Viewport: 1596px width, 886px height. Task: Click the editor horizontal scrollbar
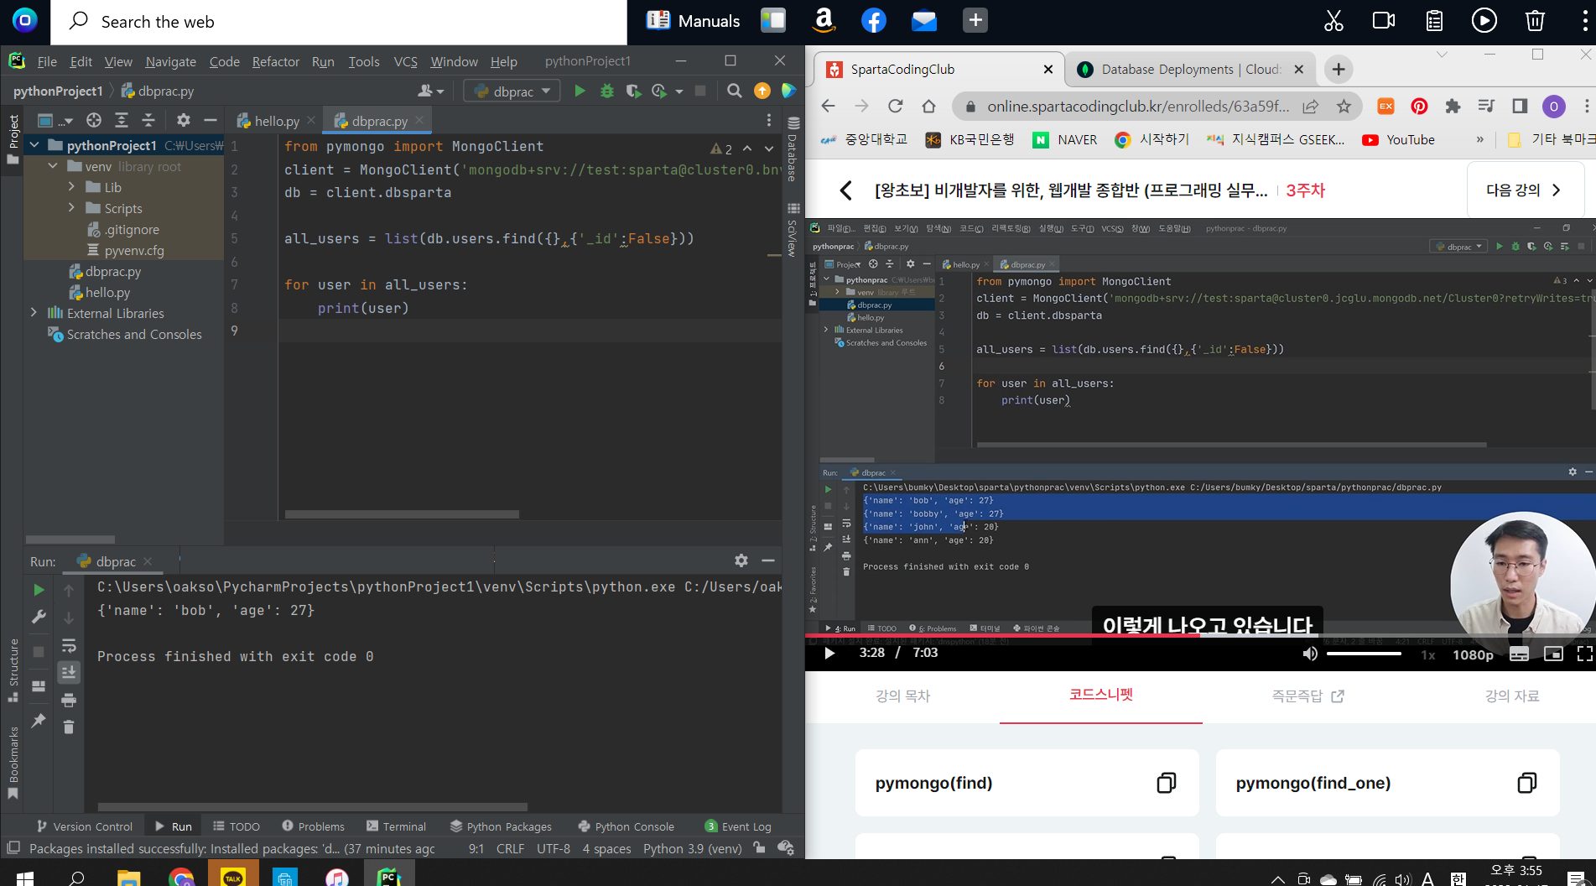(402, 513)
